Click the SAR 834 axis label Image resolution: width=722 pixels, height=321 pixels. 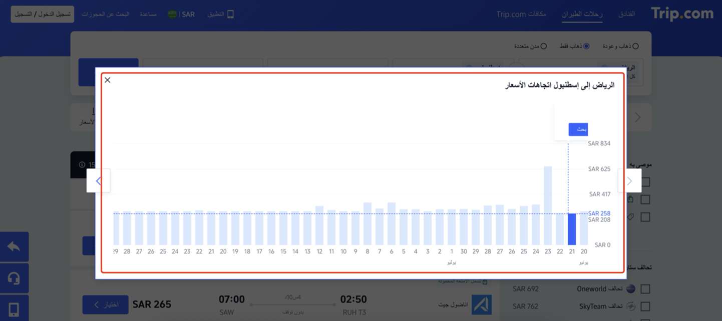point(599,143)
